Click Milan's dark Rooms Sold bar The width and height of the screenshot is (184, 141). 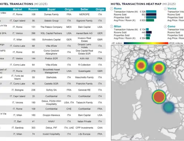point(149,32)
